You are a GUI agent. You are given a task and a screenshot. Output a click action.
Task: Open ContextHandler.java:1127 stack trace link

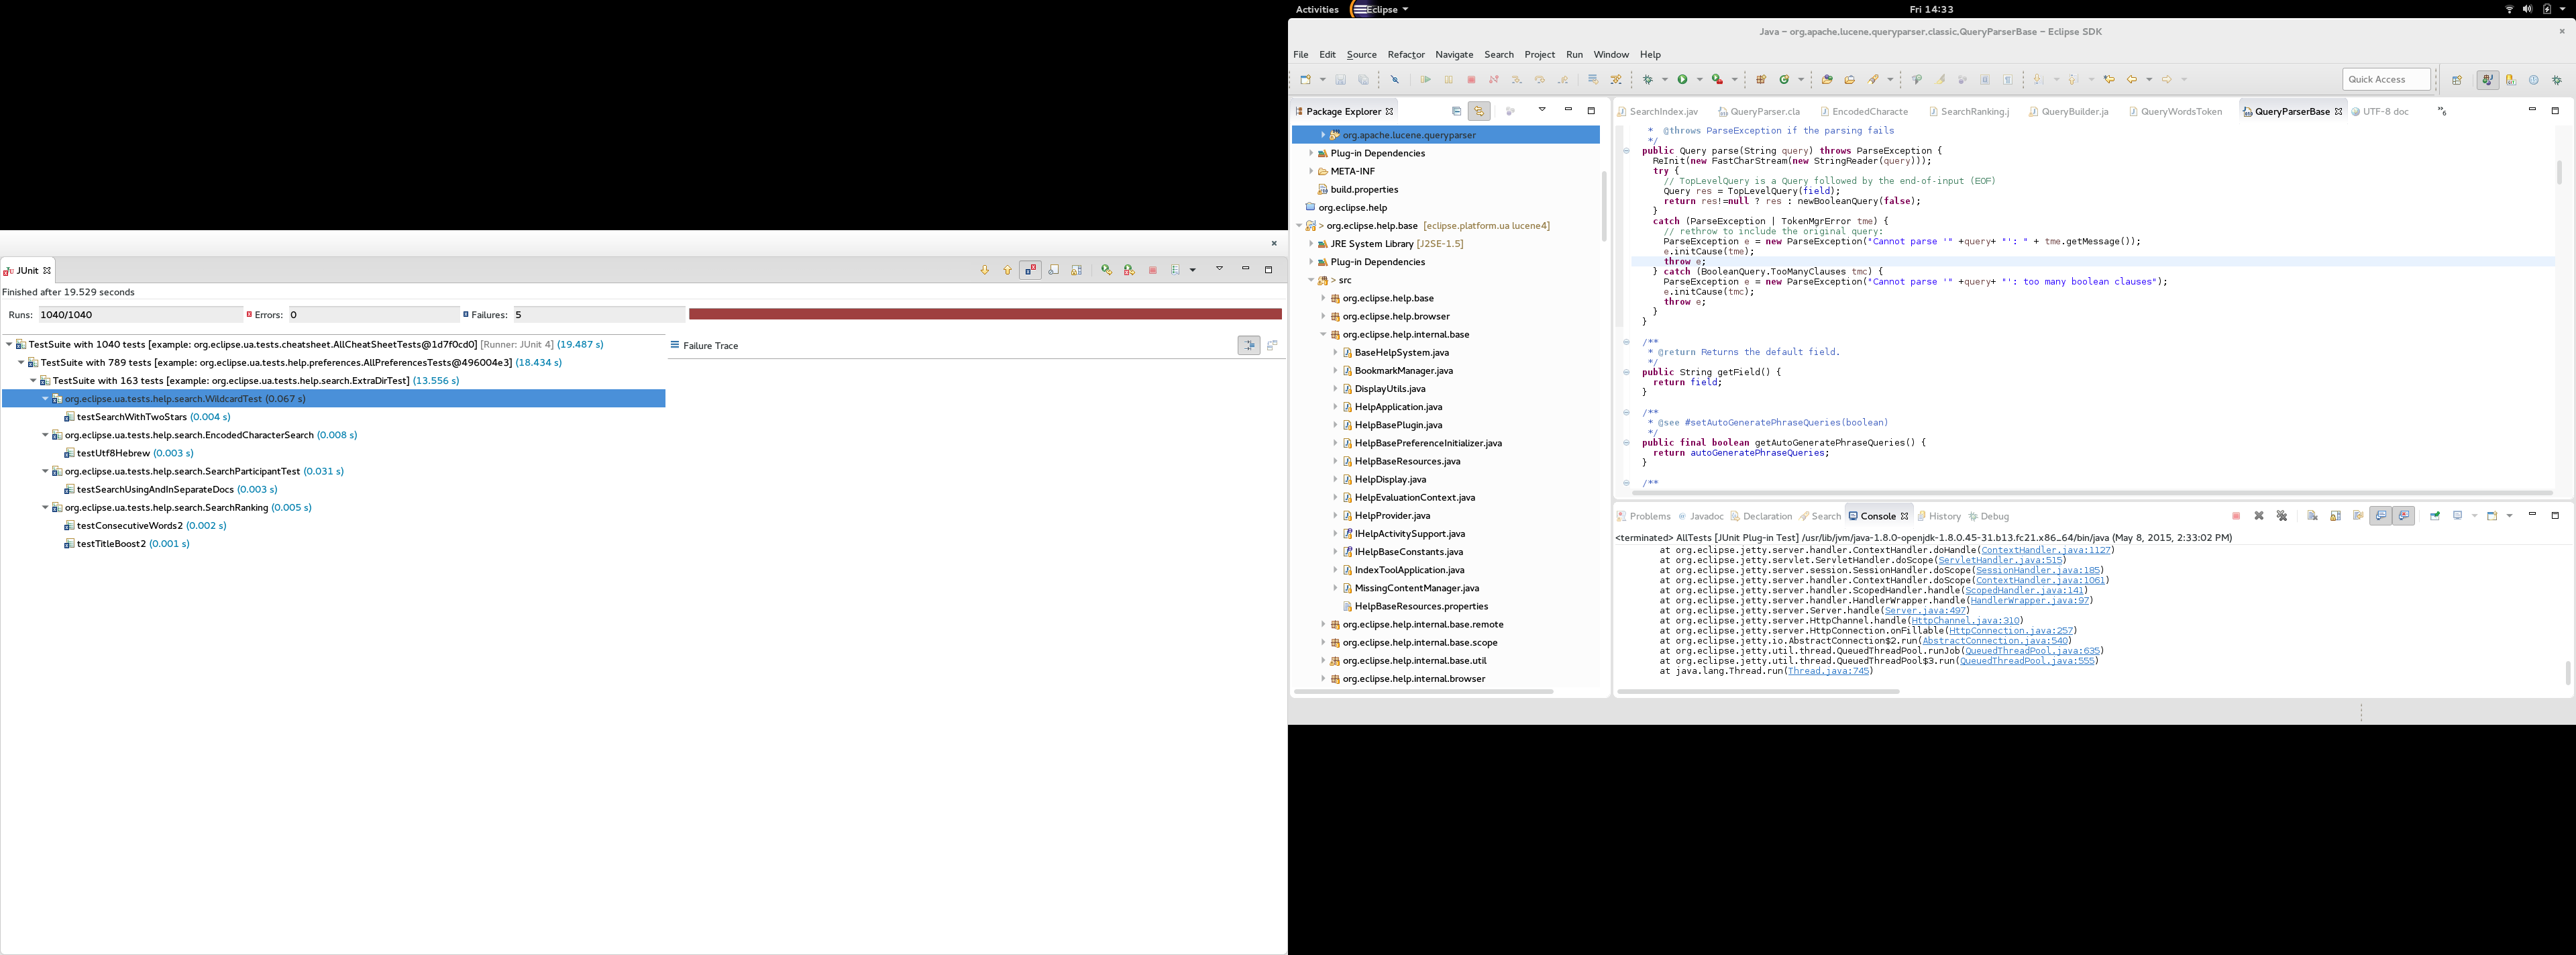pyautogui.click(x=2045, y=550)
